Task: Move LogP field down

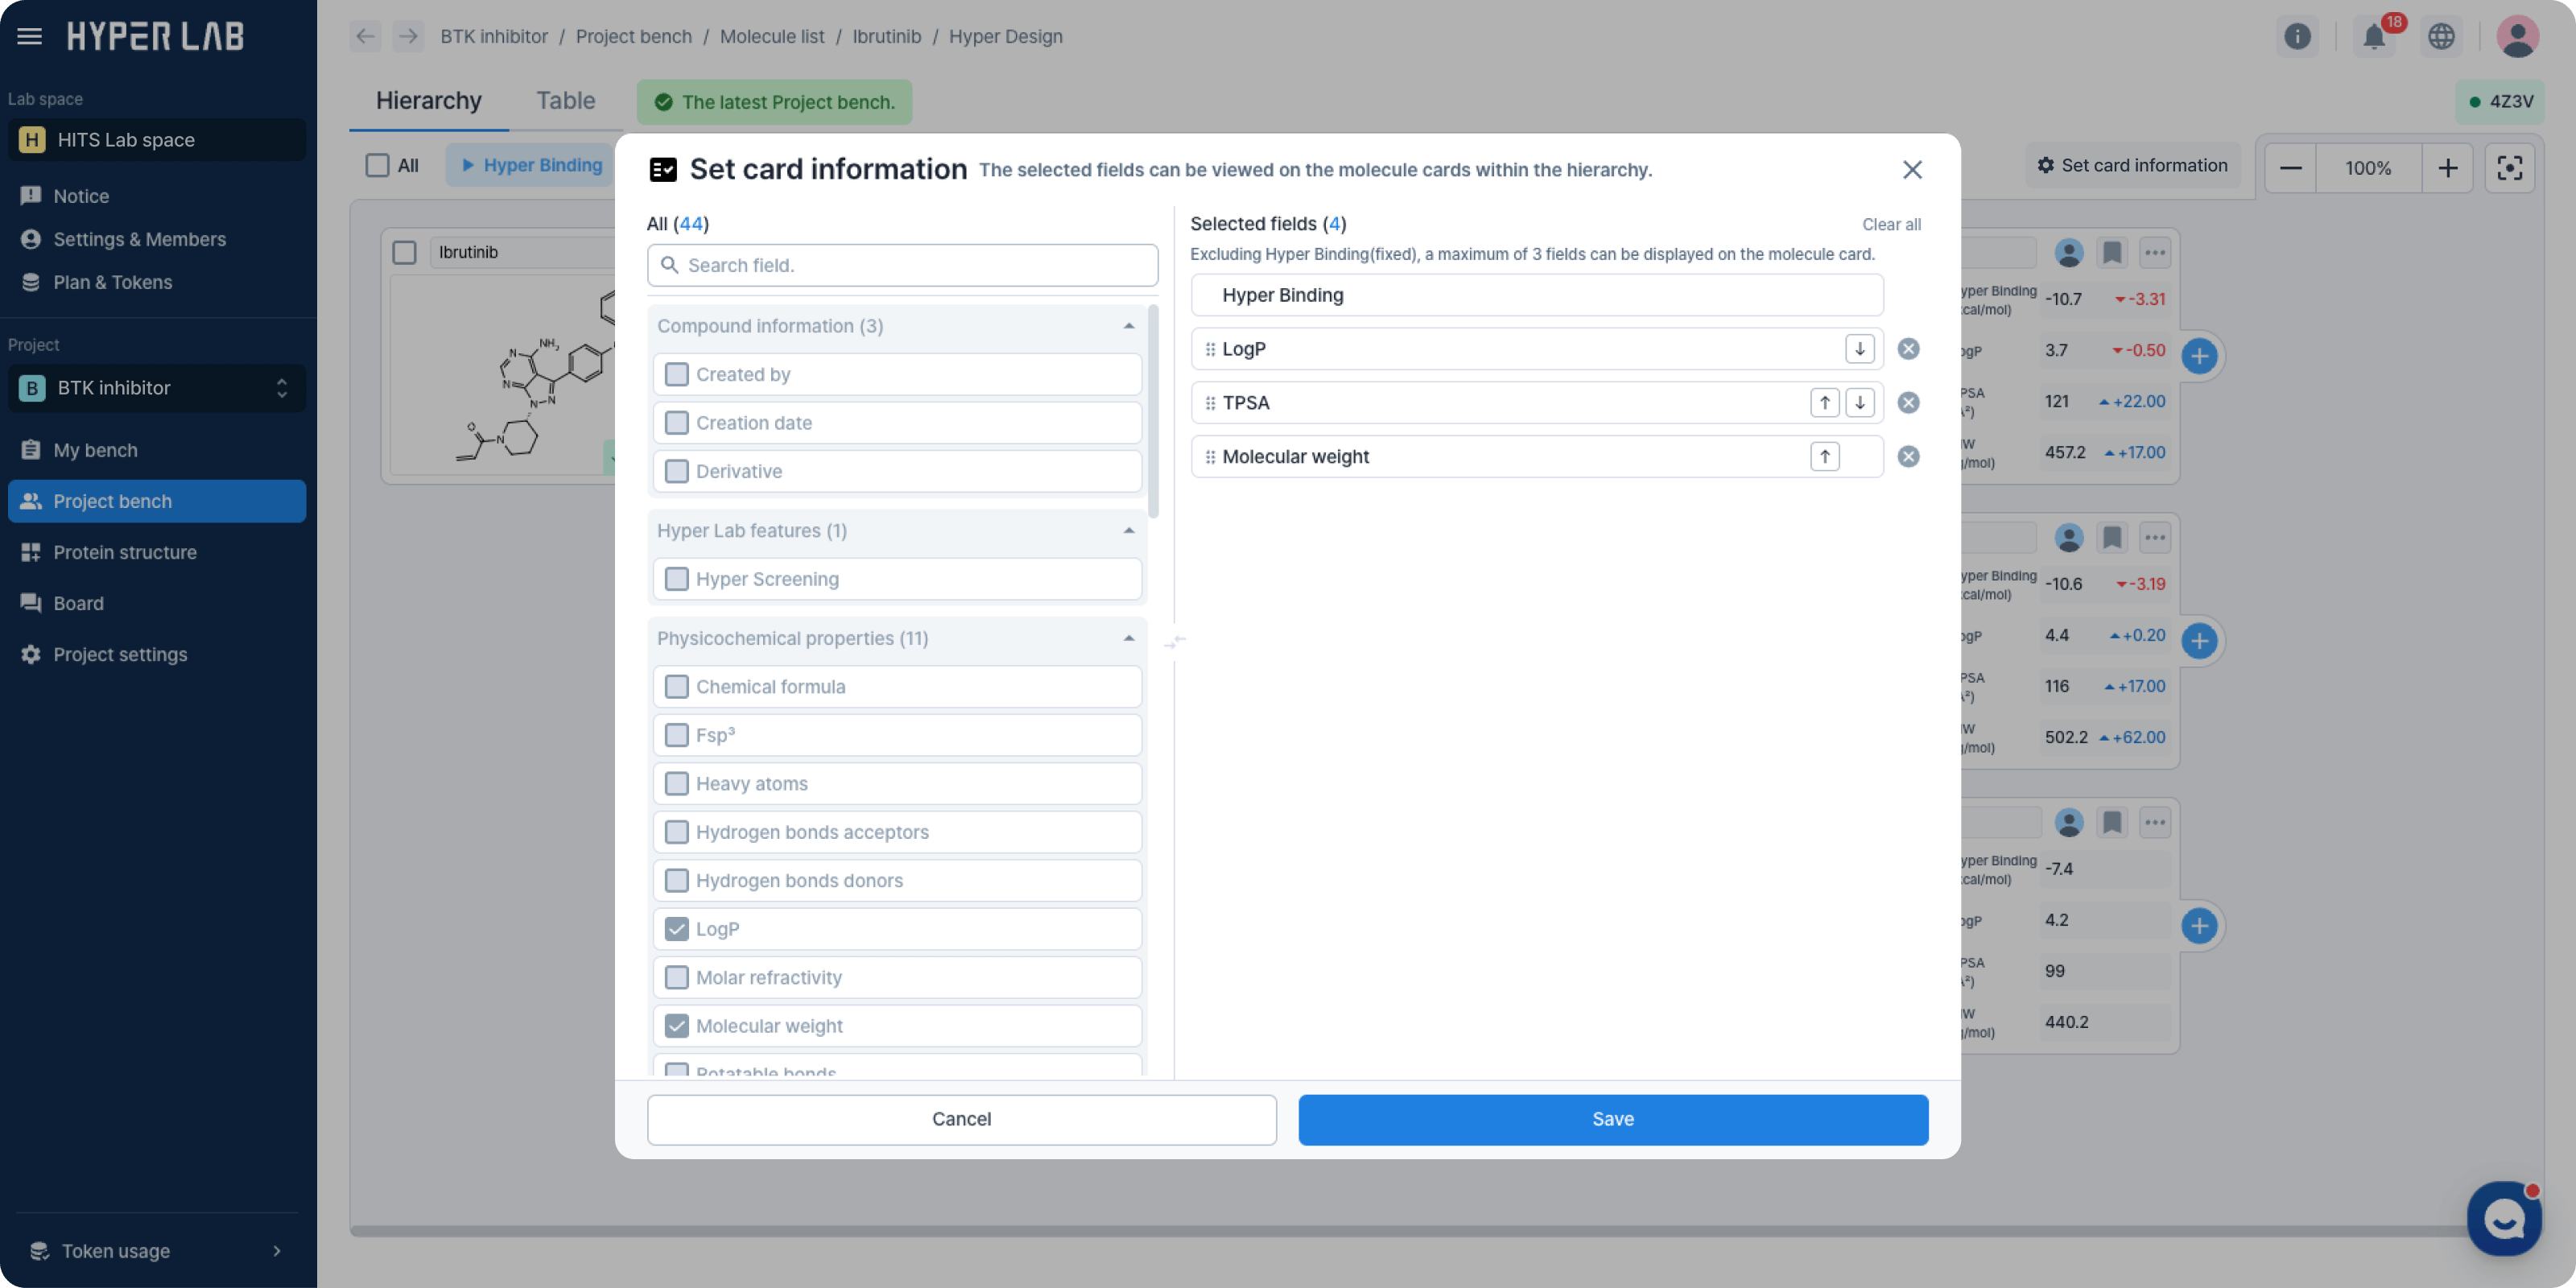Action: coord(1859,349)
